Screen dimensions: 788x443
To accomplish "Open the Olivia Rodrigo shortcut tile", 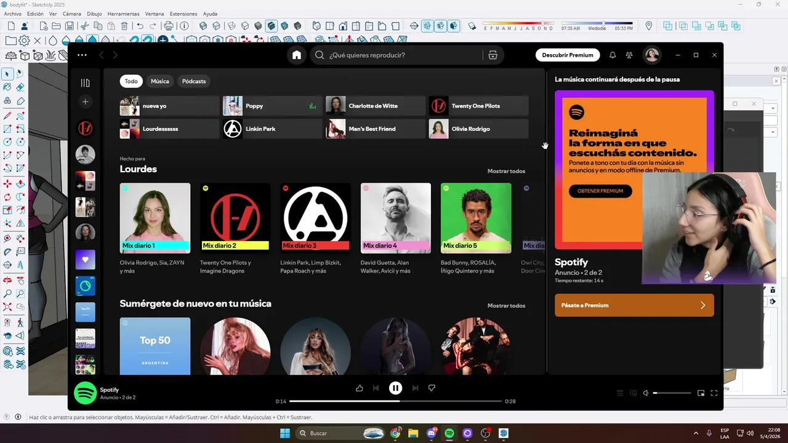I will point(478,129).
